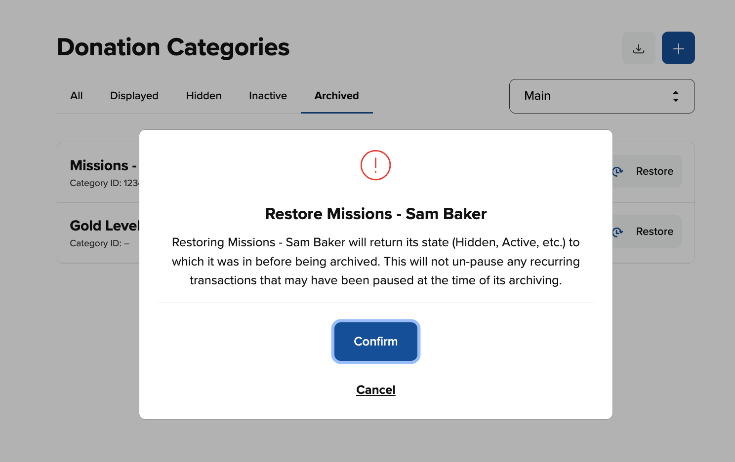The image size is (735, 462).
Task: Click the Gold Level category title
Action: click(x=105, y=226)
